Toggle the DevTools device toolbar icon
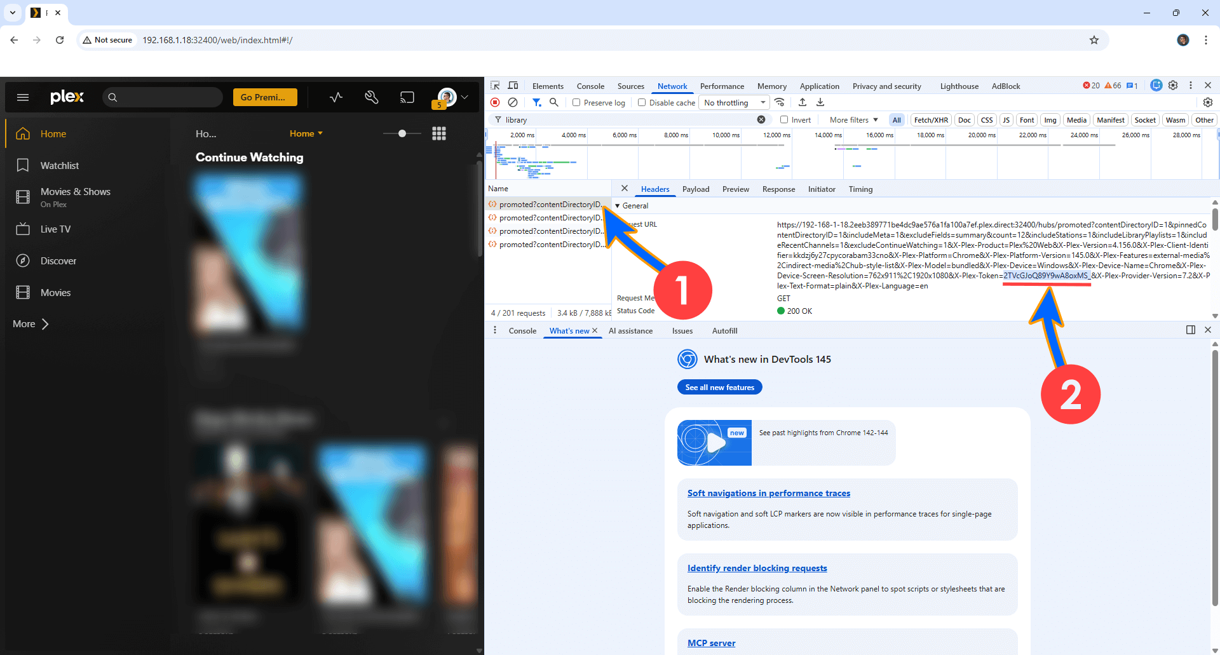Image resolution: width=1220 pixels, height=655 pixels. pos(513,86)
